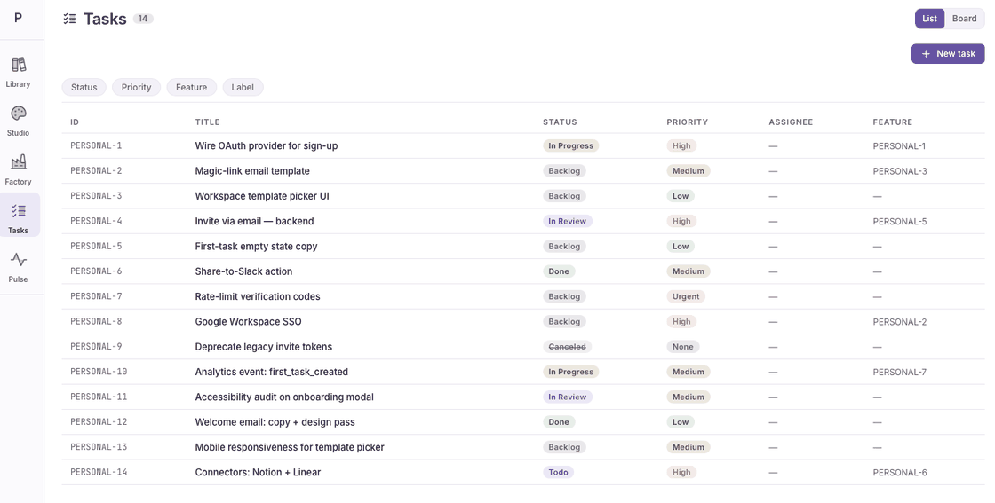Screen dimensions: 995x503
Task: Open the Priority filter
Action: coord(137,88)
